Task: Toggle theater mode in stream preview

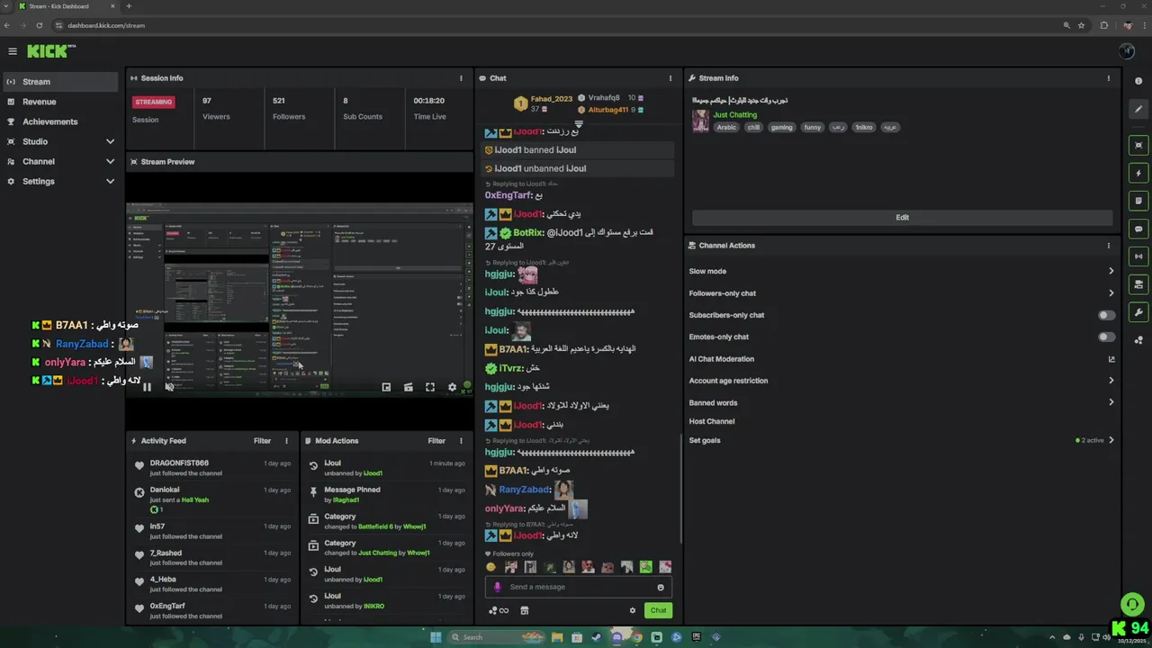Action: click(408, 387)
